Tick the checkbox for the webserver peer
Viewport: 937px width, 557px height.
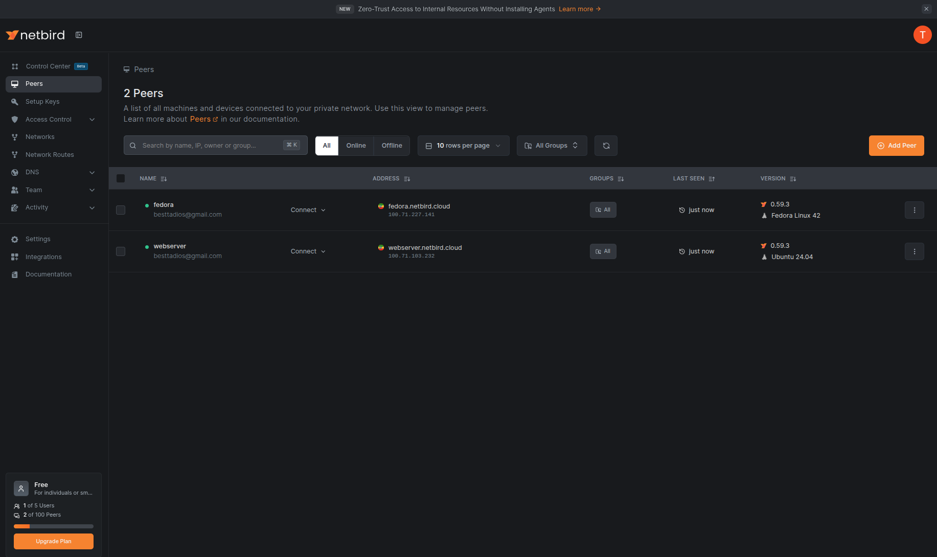(121, 251)
